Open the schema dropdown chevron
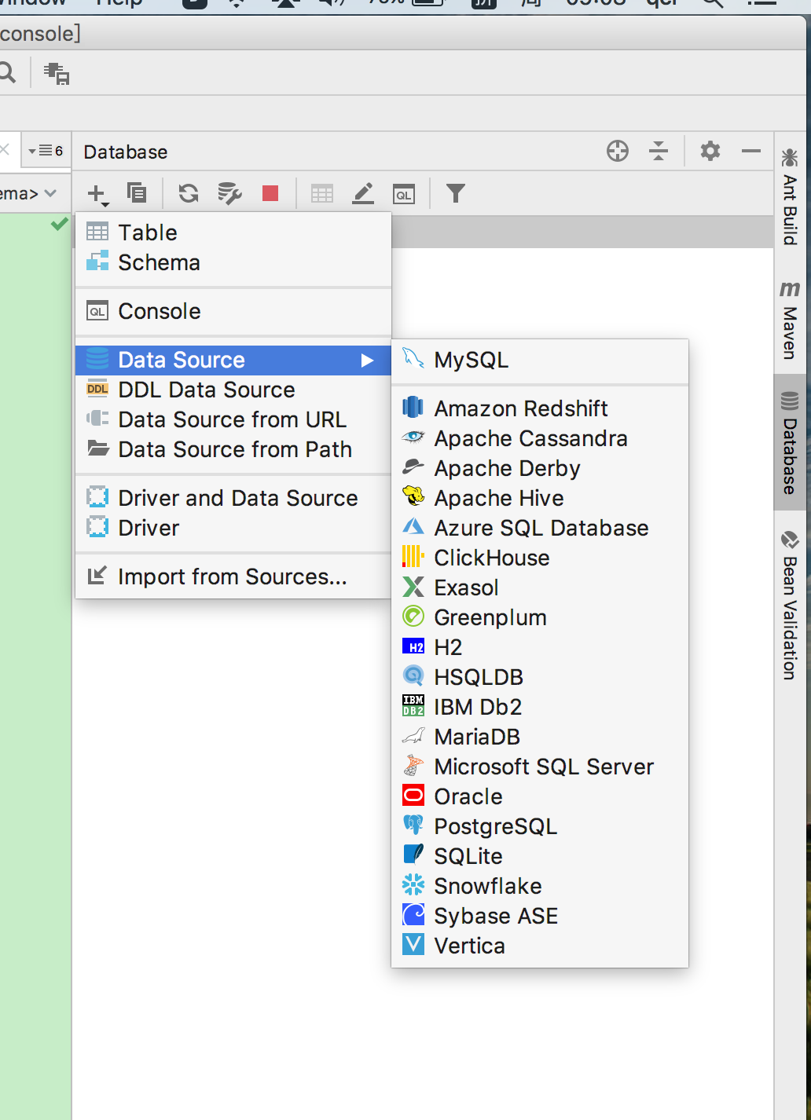 click(x=50, y=193)
